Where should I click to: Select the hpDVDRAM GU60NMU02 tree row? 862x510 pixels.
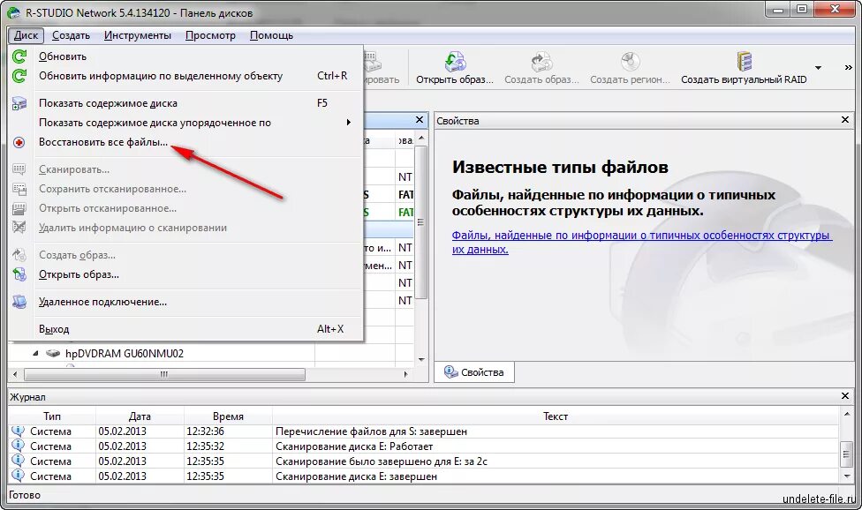click(x=125, y=354)
